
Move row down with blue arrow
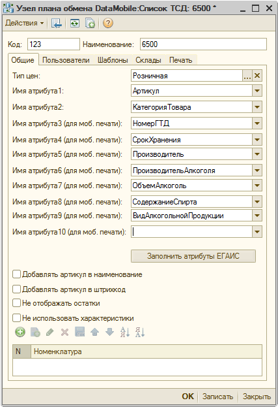click(x=109, y=332)
